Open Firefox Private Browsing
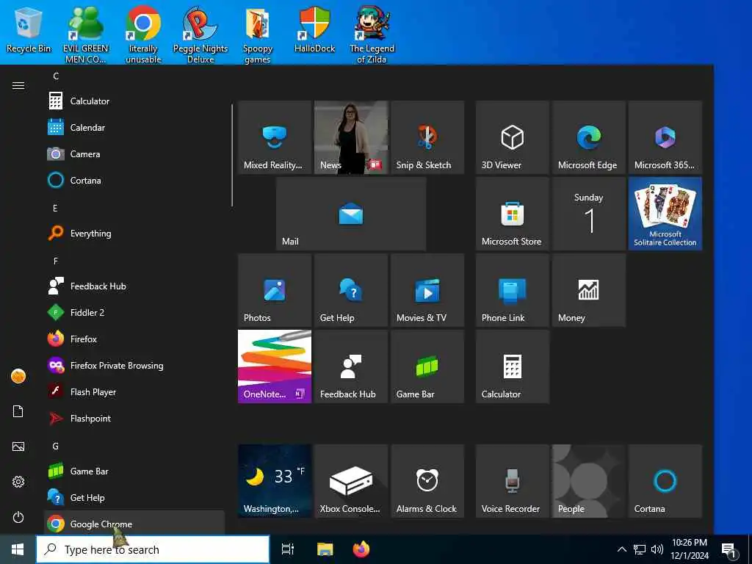 [134, 366]
